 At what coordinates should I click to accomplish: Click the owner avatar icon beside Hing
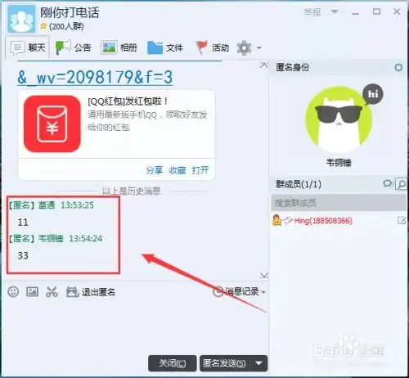pos(276,220)
